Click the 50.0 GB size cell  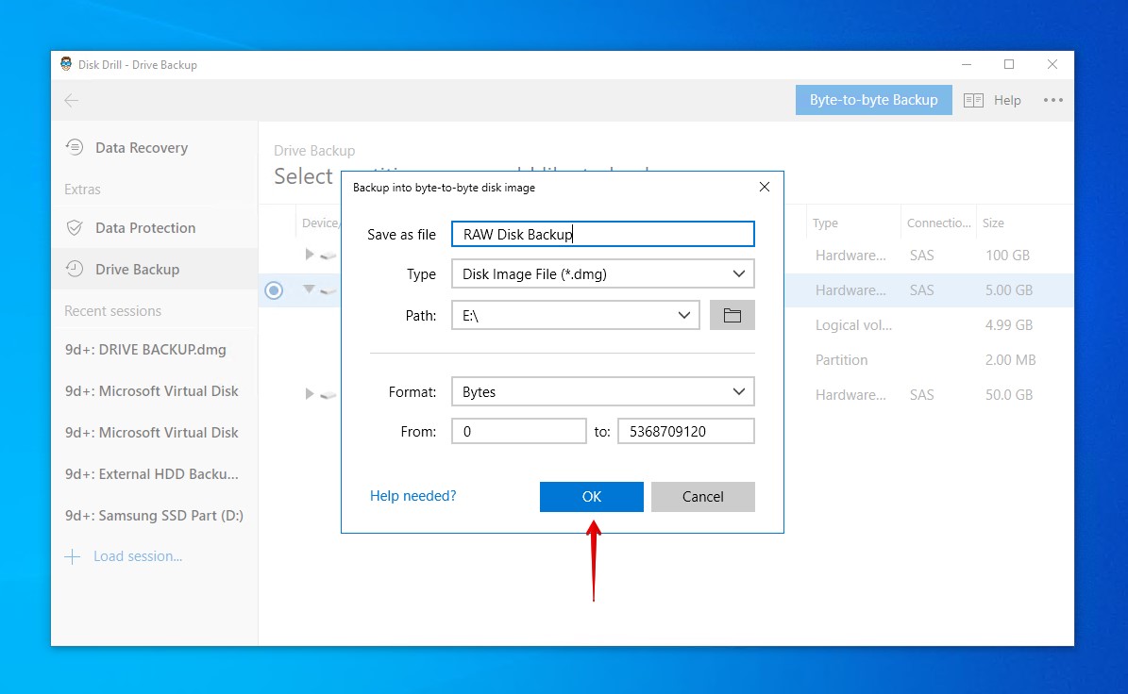pyautogui.click(x=1008, y=394)
